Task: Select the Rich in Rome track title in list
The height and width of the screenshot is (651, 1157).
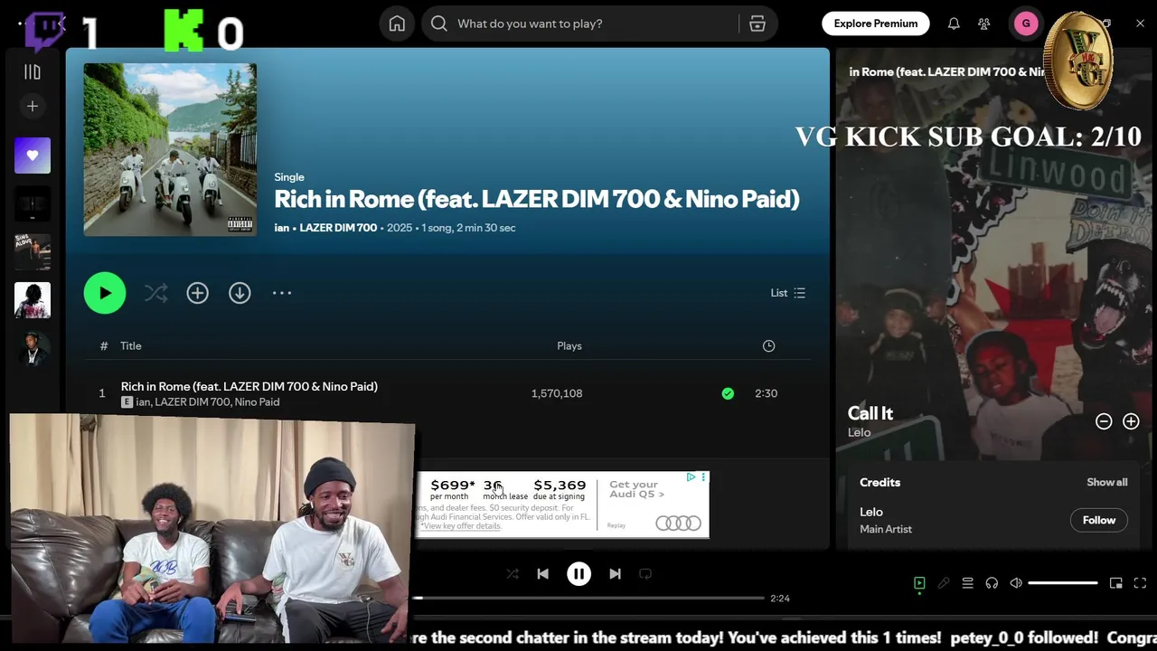Action: [x=249, y=386]
